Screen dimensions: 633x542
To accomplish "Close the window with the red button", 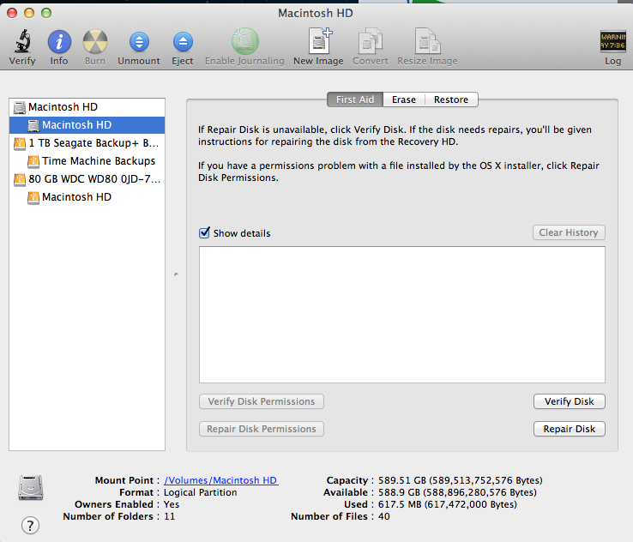I will [12, 13].
